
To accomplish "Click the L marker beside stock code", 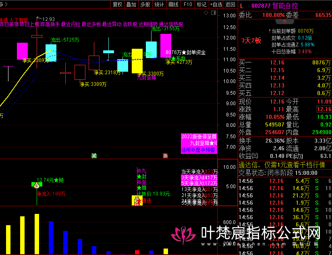I will [x=242, y=6].
